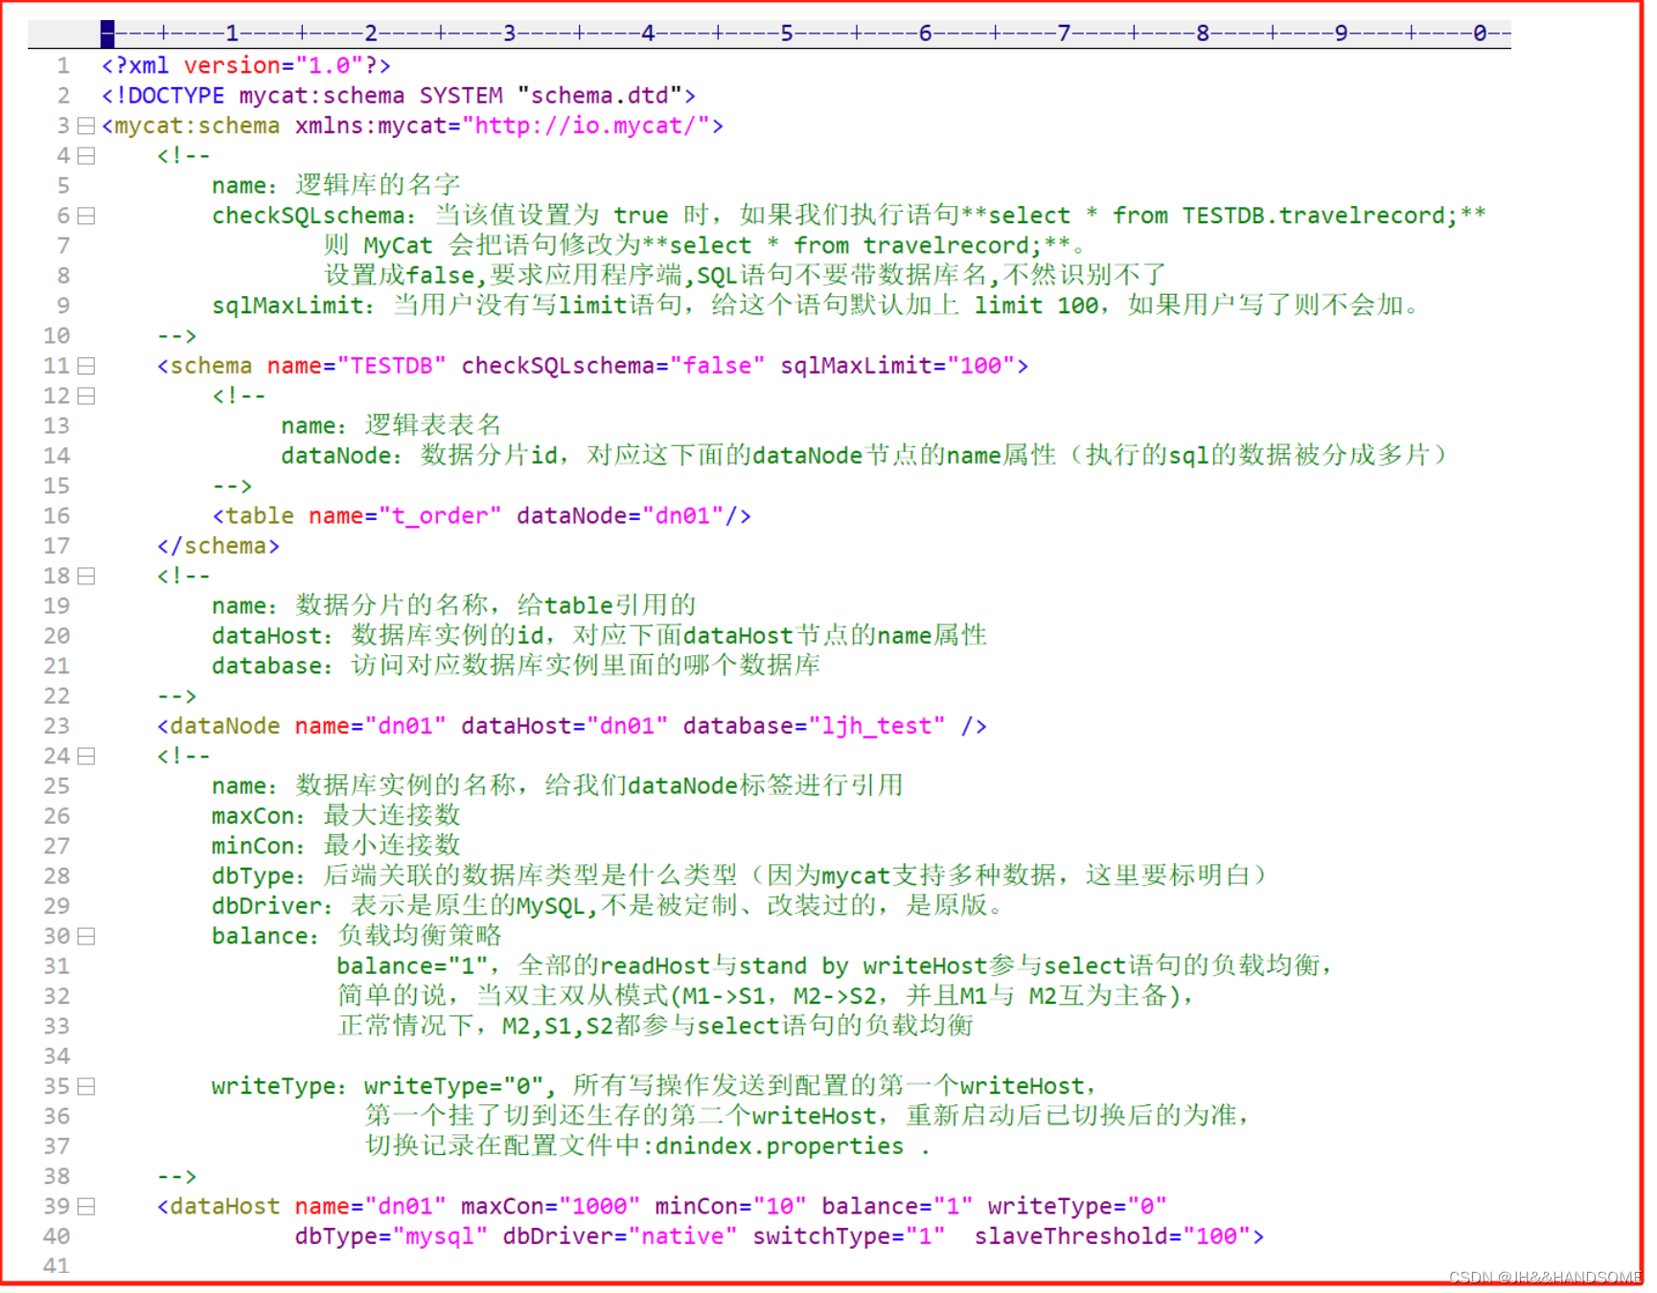This screenshot has width=1657, height=1293.
Task: Click the ruler column marker 9
Action: tap(1341, 34)
